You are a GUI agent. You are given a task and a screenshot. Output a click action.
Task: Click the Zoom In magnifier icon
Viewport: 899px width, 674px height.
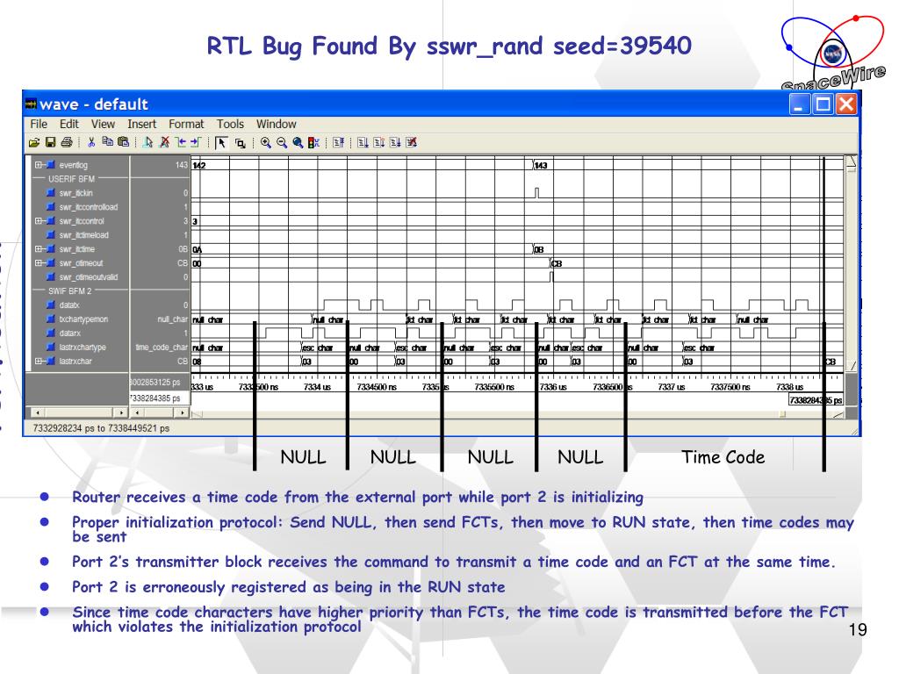coord(265,143)
